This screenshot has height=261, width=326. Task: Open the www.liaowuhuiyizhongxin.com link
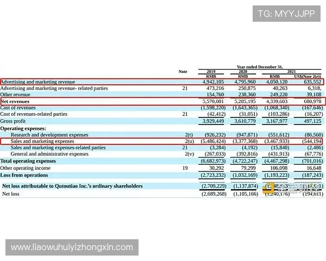point(72,247)
